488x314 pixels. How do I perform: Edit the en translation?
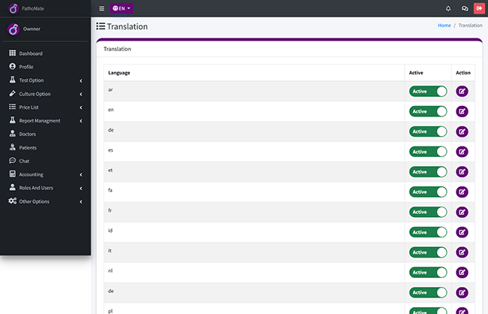pos(462,111)
